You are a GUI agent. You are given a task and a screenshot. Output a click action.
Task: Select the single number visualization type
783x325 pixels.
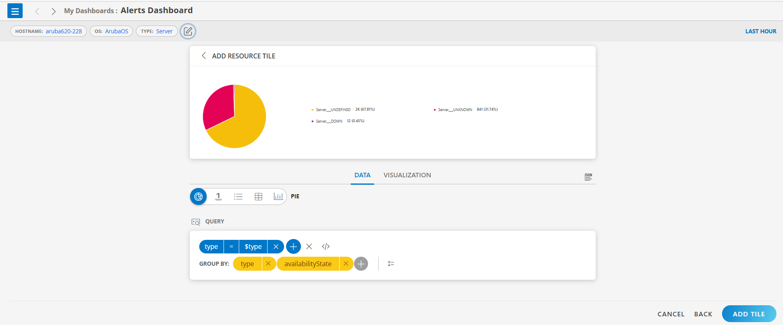pos(219,197)
